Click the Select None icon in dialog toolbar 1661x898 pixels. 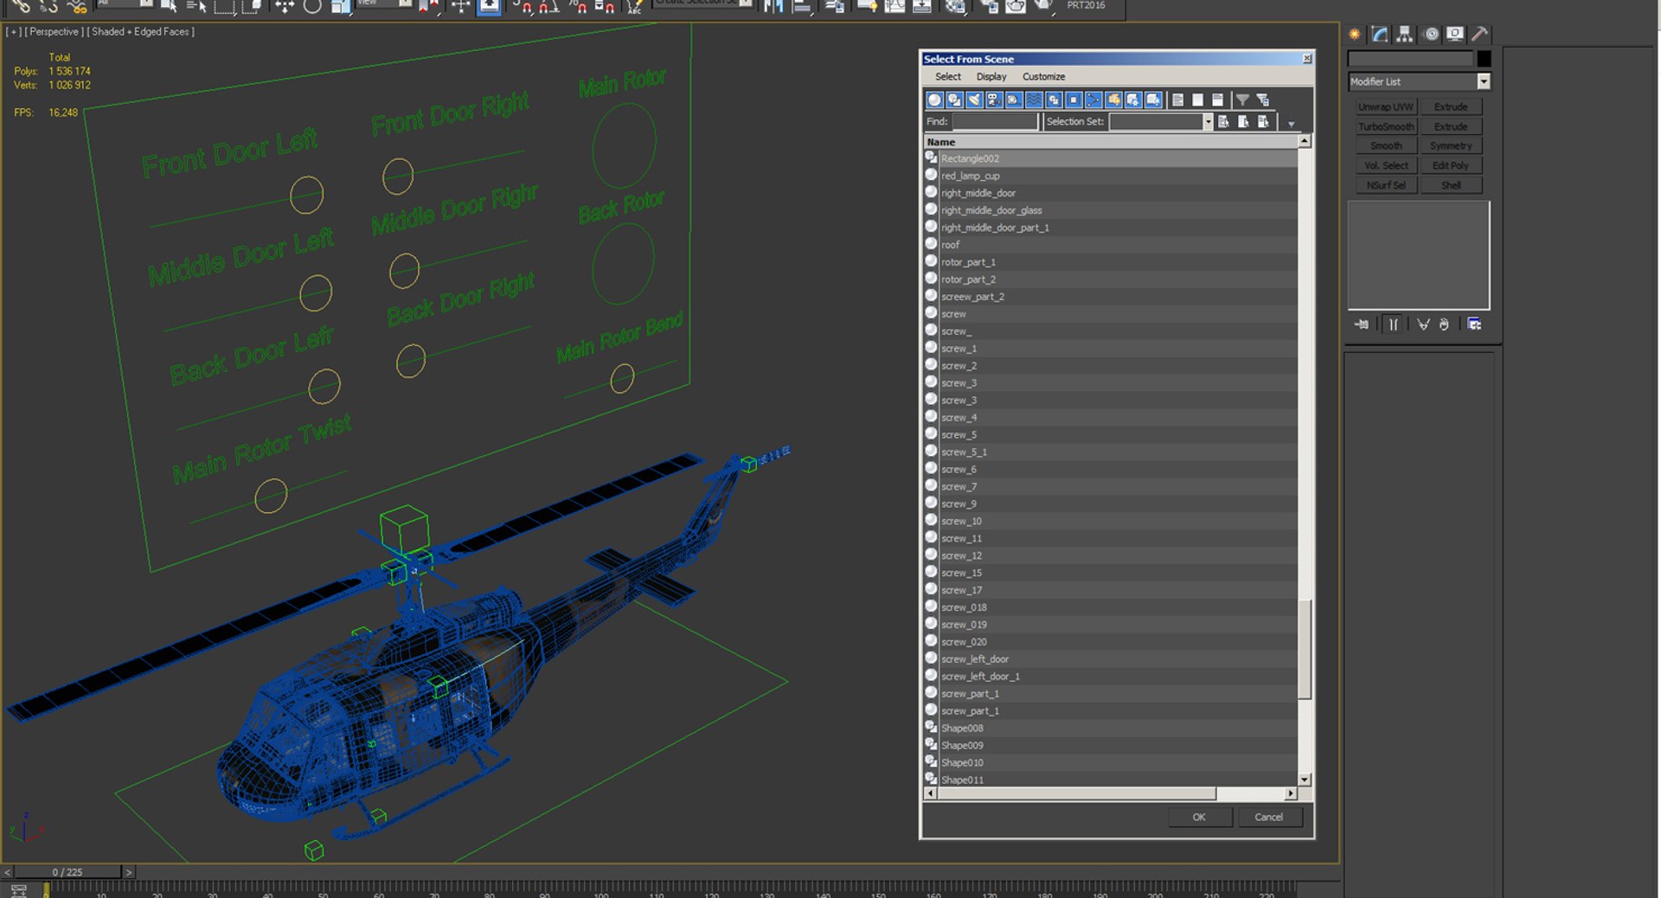(1197, 99)
